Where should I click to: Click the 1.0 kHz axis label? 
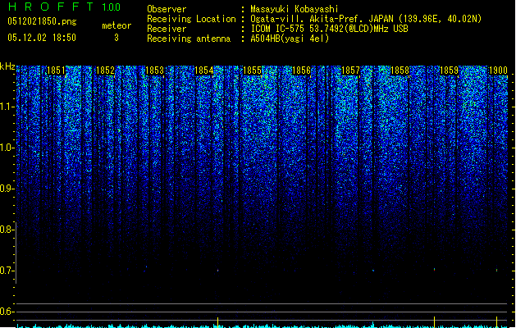(7, 148)
